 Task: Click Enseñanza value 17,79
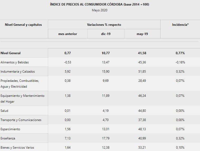click(x=106, y=138)
